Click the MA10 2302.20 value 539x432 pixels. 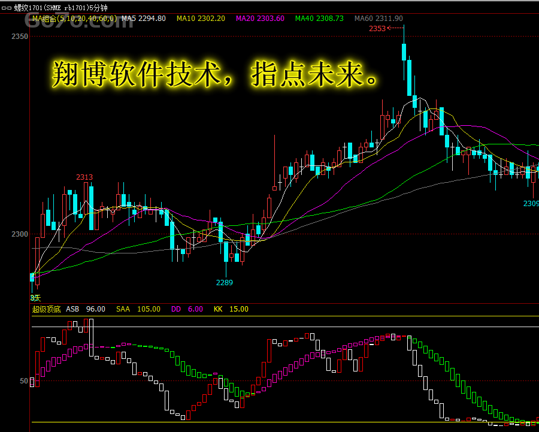click(201, 19)
